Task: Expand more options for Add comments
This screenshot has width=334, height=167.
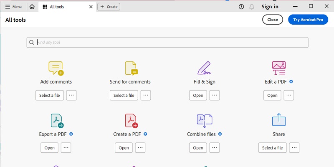Action: (x=71, y=96)
